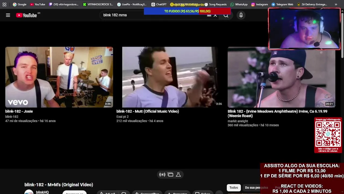Image resolution: width=344 pixels, height=194 pixels.
Task: Click '47 mi de visualizações' text under Josie
Action: click(21, 121)
